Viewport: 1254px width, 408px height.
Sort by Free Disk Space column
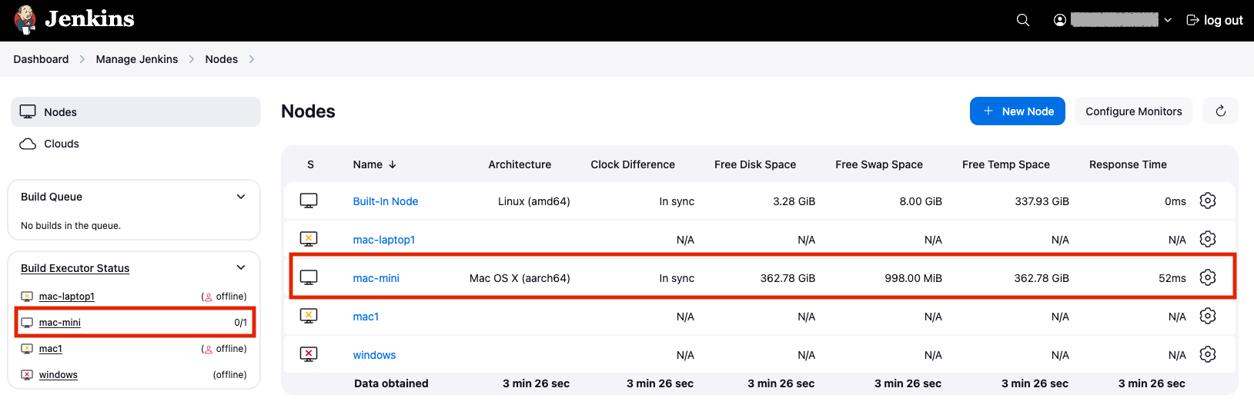point(755,164)
